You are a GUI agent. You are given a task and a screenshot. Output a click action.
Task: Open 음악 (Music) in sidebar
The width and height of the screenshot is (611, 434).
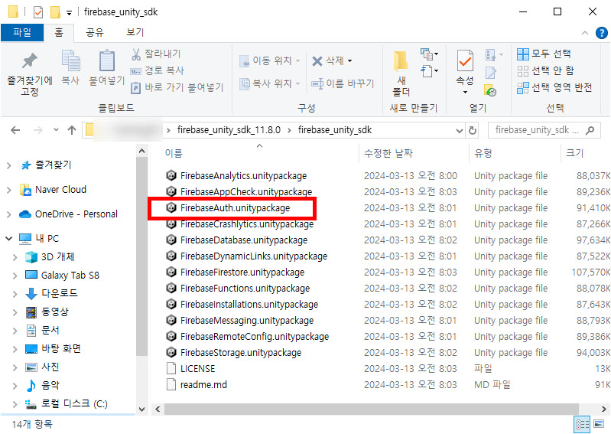click(42, 386)
